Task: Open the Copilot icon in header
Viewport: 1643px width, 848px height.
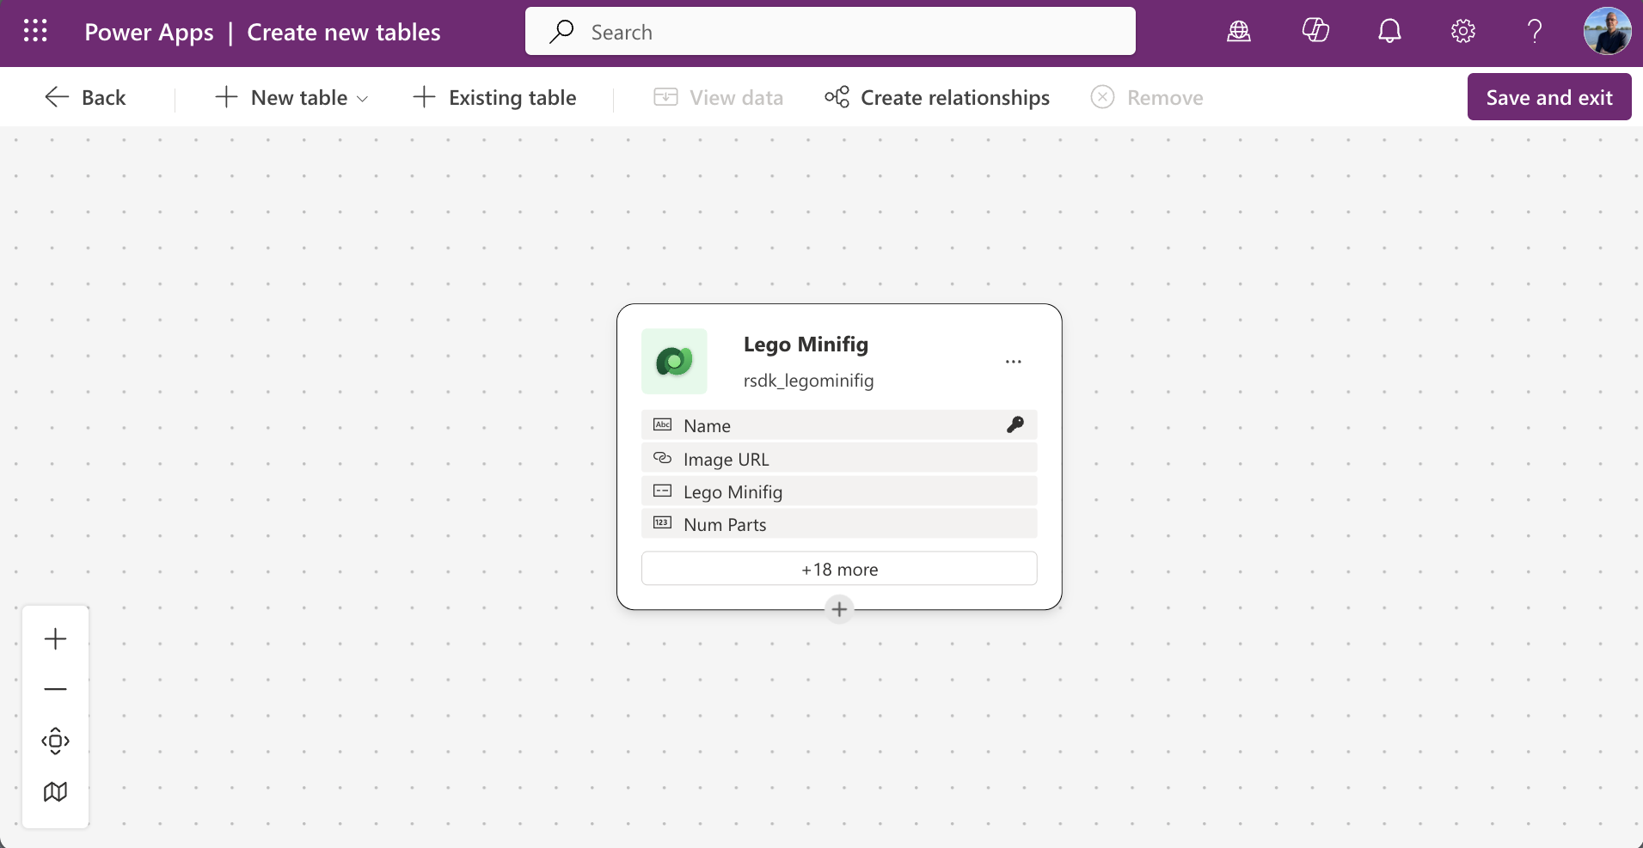Action: click(x=1315, y=32)
